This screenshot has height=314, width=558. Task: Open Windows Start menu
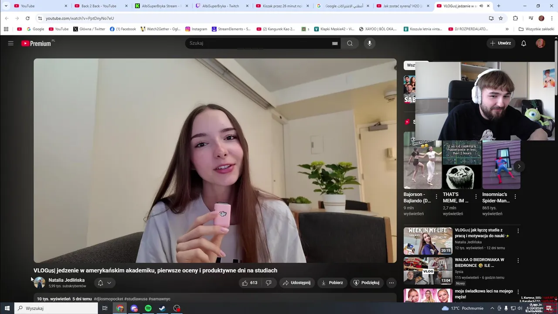coord(7,308)
